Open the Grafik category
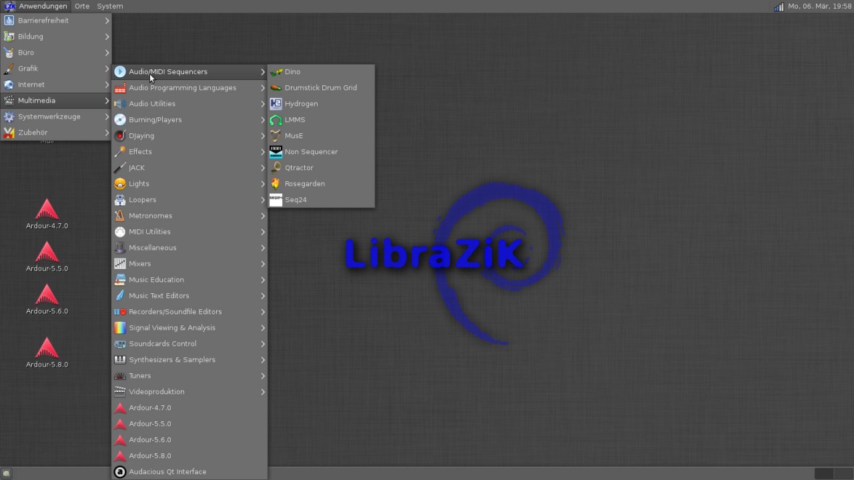854x480 pixels. (56, 69)
